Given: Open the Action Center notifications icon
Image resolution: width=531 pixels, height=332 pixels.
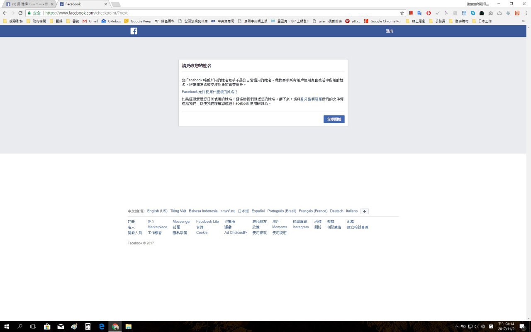Looking at the screenshot, I should pyautogui.click(x=522, y=327).
